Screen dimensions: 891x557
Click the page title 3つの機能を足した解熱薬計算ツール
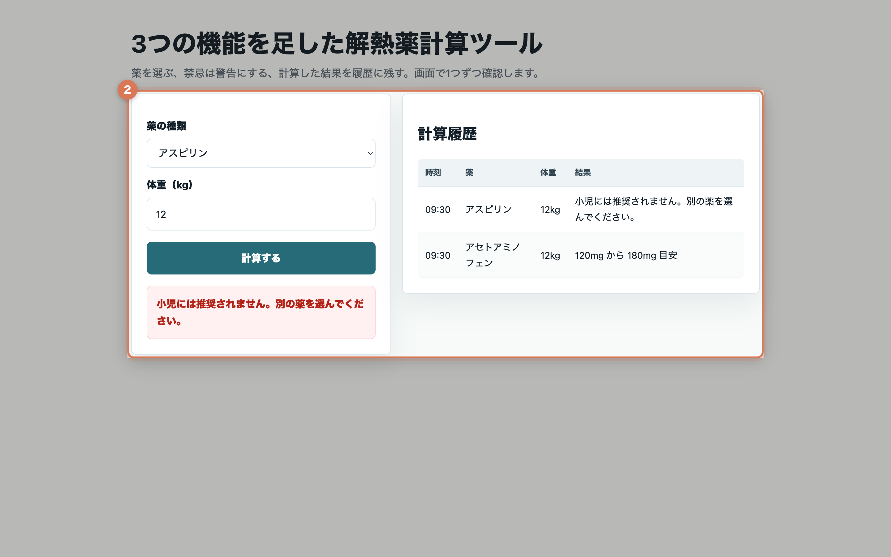click(337, 43)
